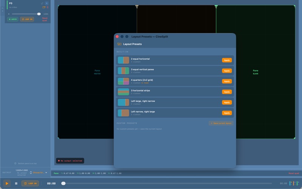302x189 pixels.
Task: Open the 'Choose for..' output dropdown
Action: point(40,173)
